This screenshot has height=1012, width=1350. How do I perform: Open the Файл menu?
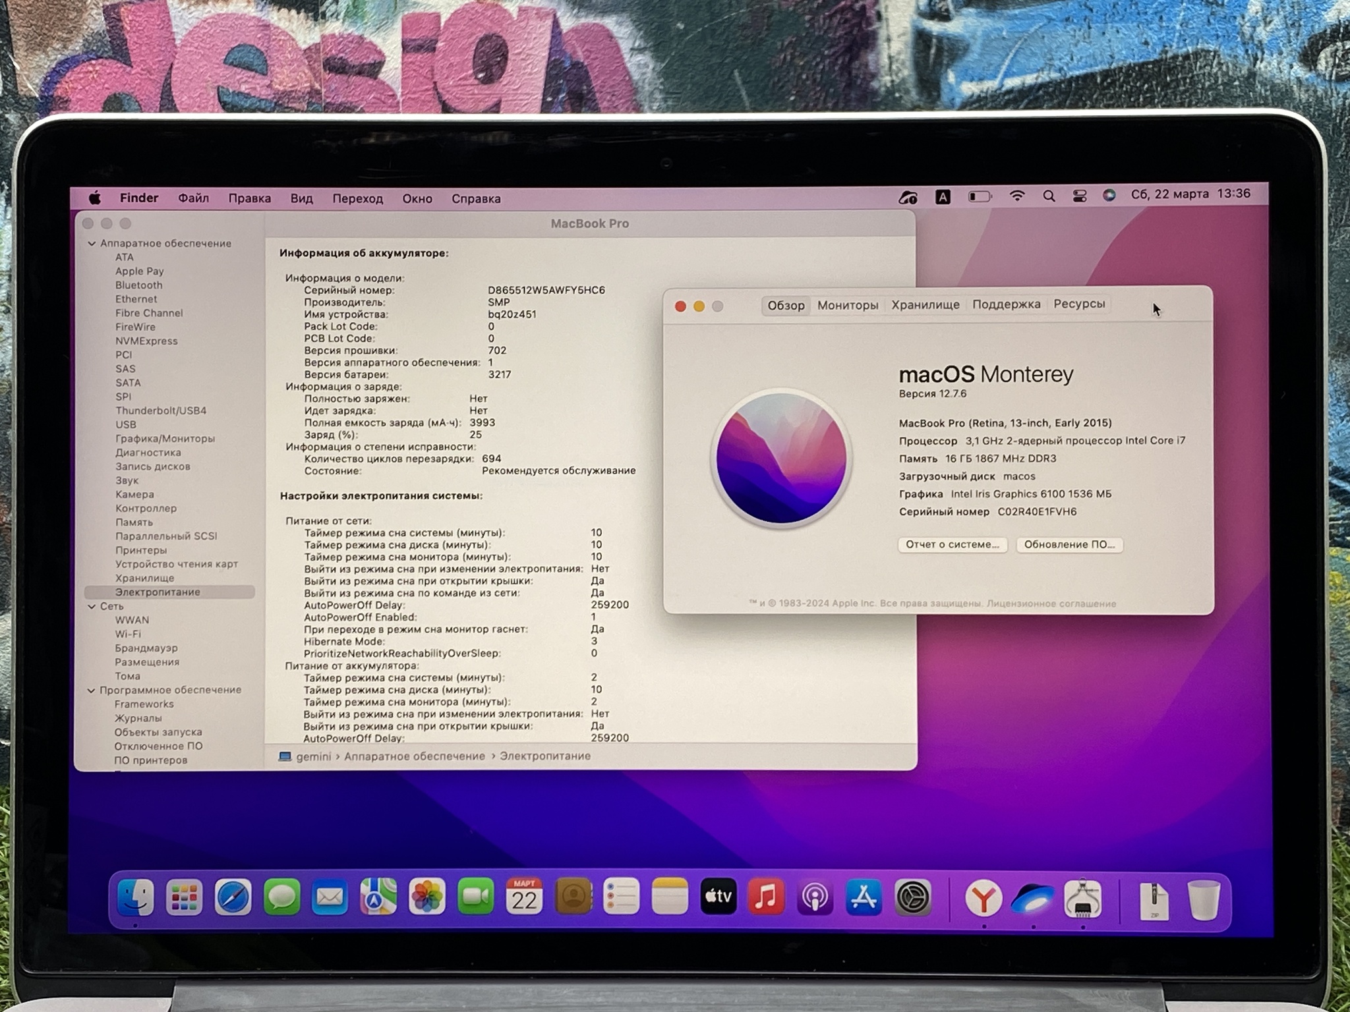coord(193,198)
